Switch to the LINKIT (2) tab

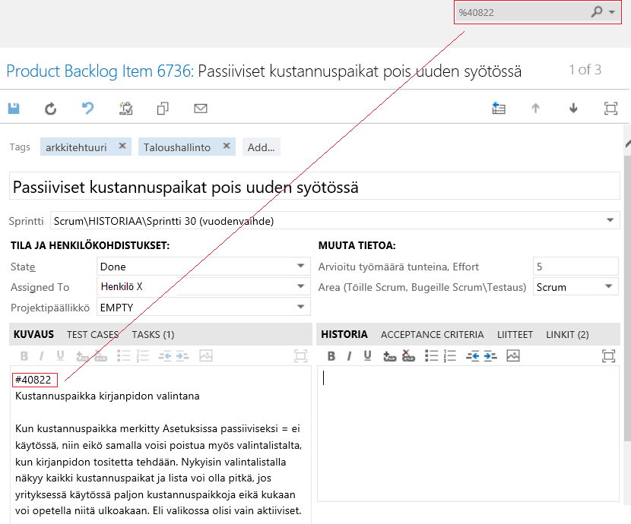(567, 334)
